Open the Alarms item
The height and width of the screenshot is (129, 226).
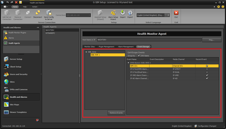tap(21, 38)
